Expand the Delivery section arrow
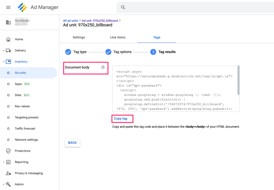 [x=3, y=50]
